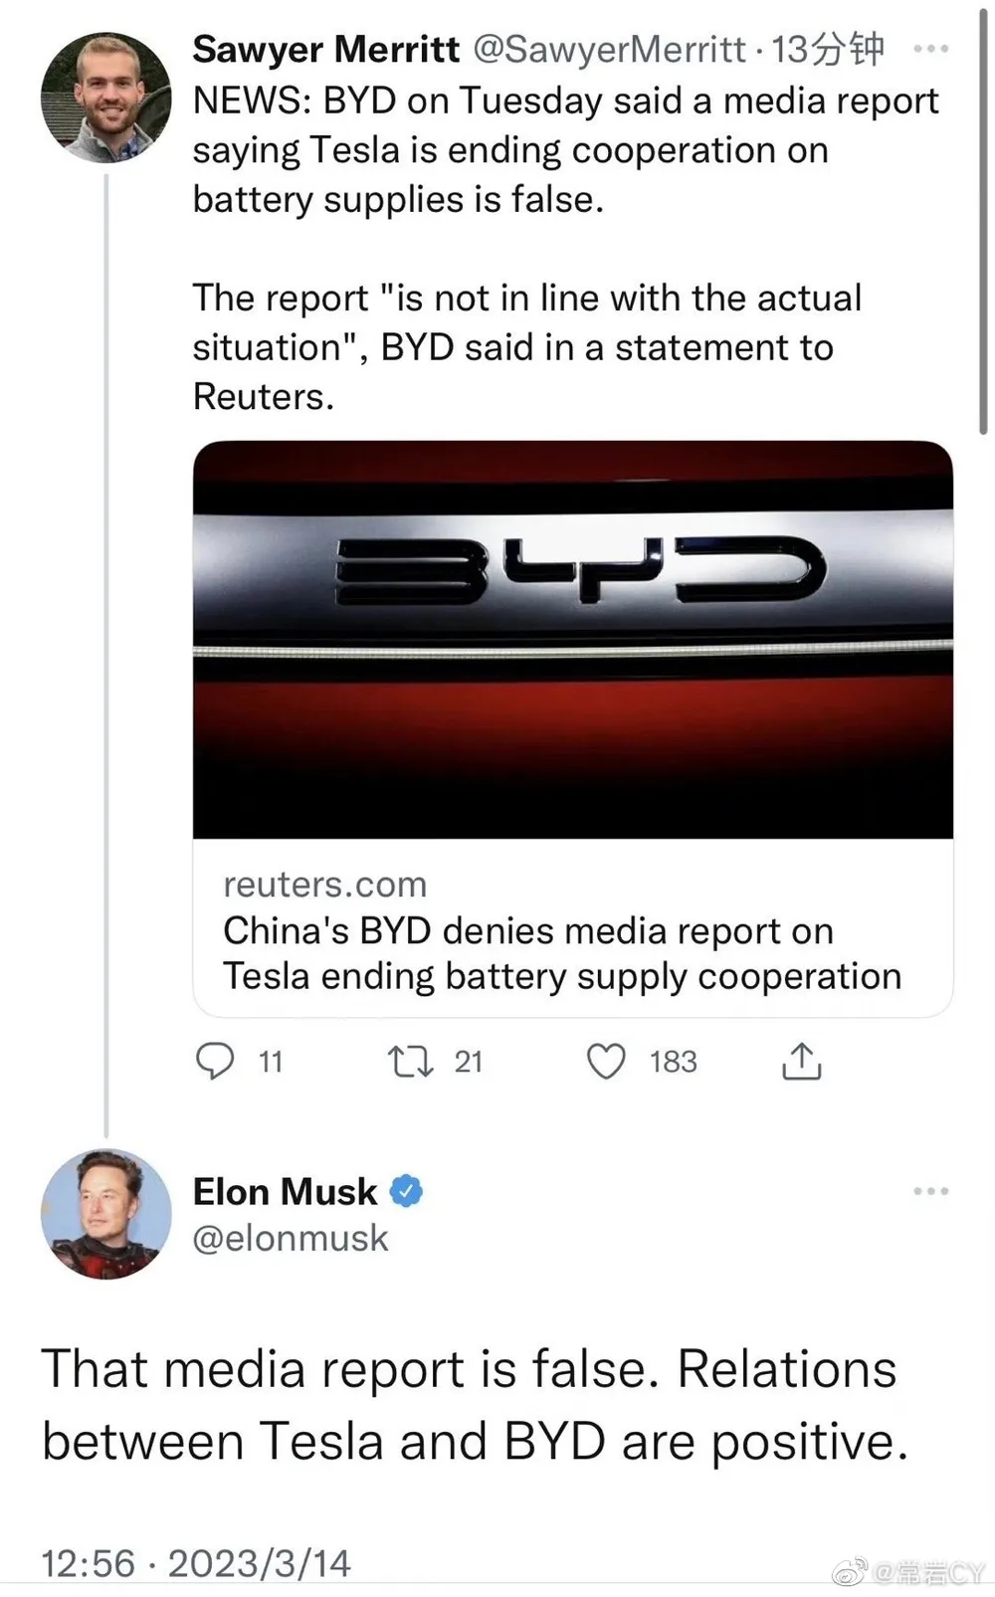Click the @SawyerMerritt handle
The height and width of the screenshot is (1597, 995).
pos(609,49)
